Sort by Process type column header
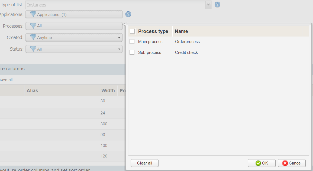Image resolution: width=313 pixels, height=171 pixels. tap(153, 31)
